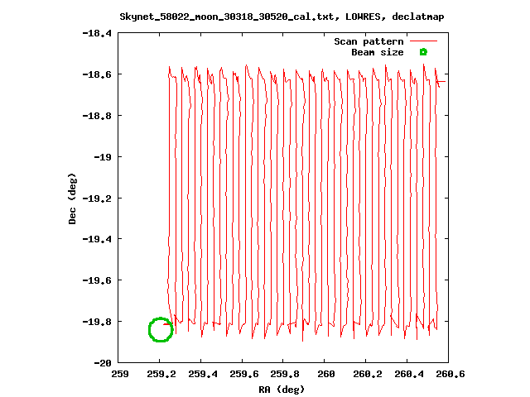
Task: Click the 260.4 x-axis tick label
Action: pos(407,374)
